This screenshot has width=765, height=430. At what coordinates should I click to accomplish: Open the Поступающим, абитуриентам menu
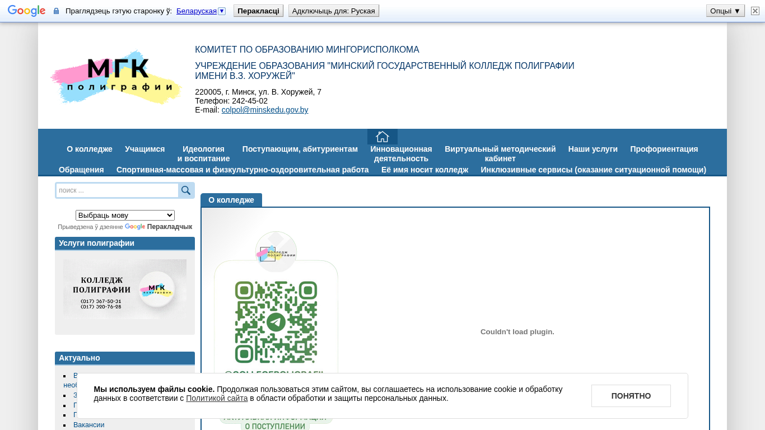pos(300,149)
